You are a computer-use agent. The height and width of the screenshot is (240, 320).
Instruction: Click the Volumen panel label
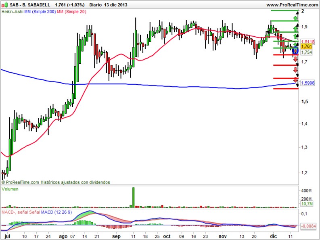pos(10,189)
